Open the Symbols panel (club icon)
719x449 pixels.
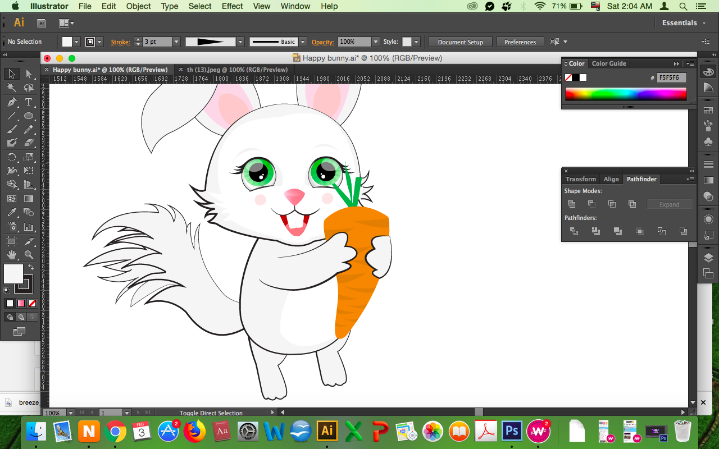coord(708,142)
